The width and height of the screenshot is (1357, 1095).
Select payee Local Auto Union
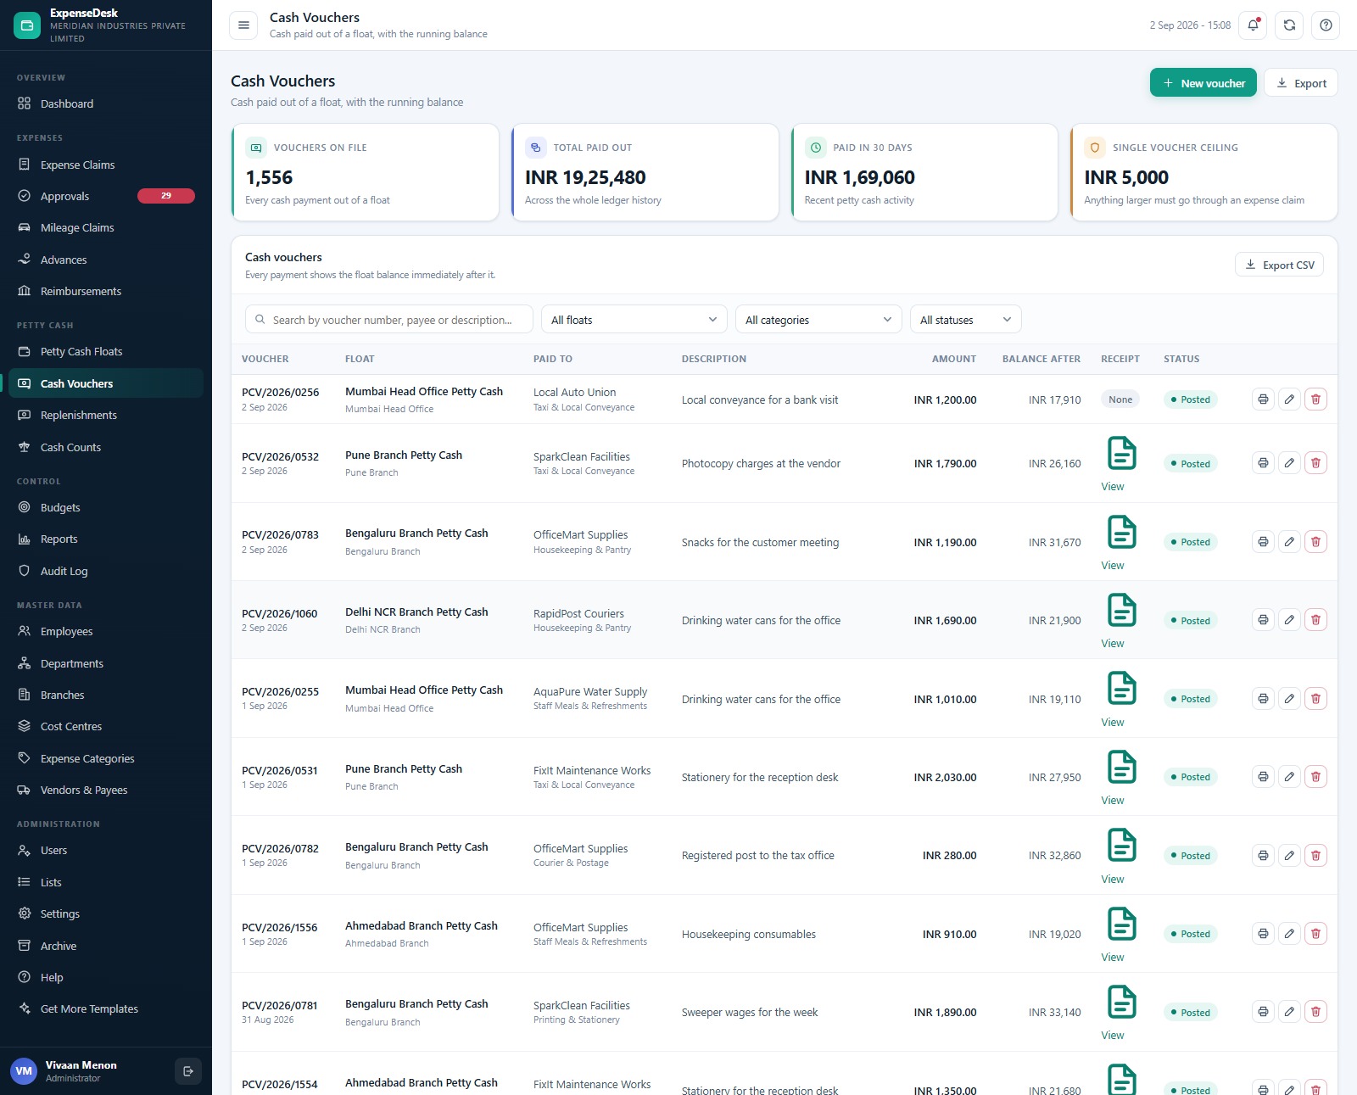(x=574, y=392)
